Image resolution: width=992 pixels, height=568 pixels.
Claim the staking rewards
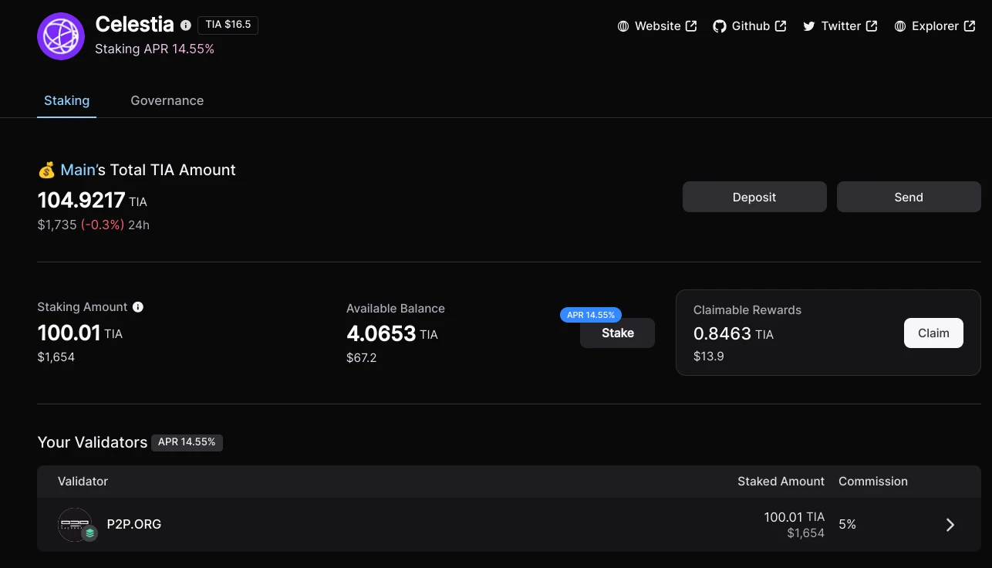click(933, 333)
